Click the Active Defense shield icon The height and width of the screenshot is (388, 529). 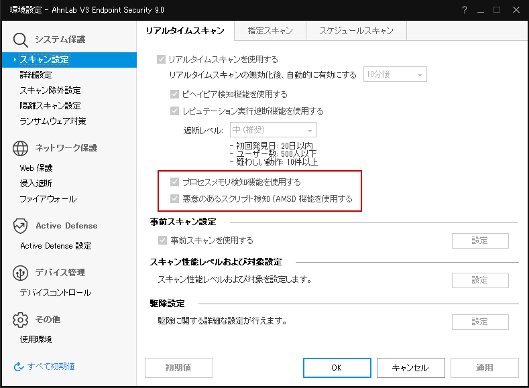pos(21,226)
